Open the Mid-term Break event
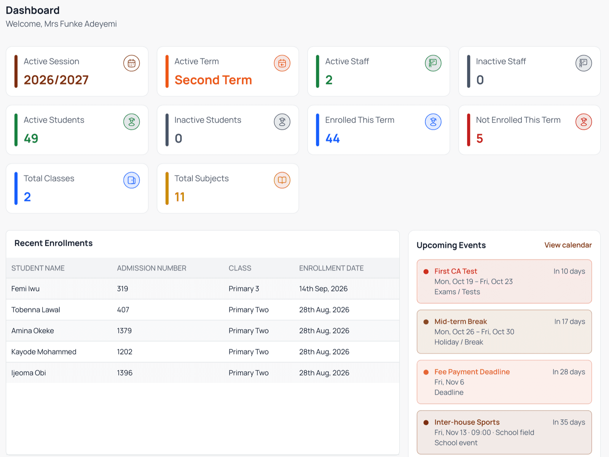Viewport: 609px width, 457px height. 504,332
